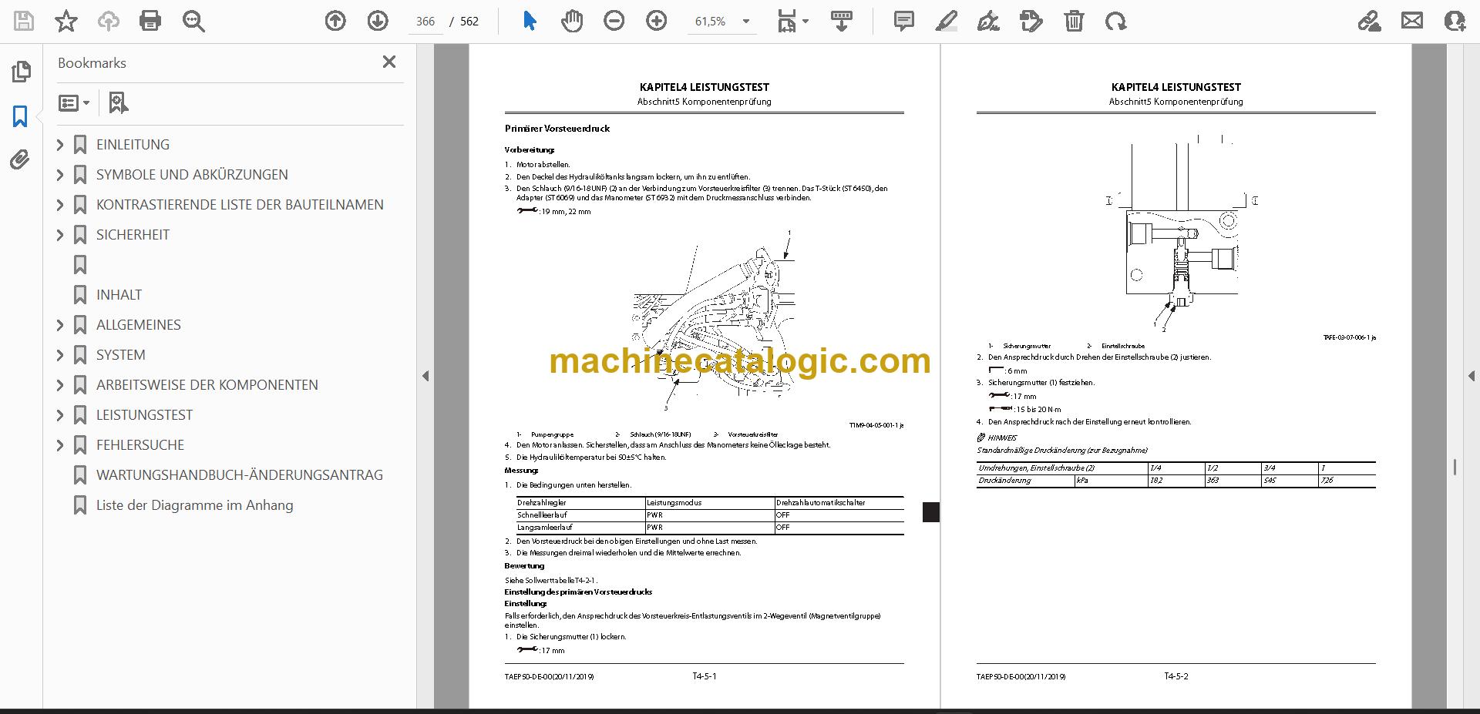Open the page fit options menu
This screenshot has height=714, width=1480.
click(x=792, y=21)
